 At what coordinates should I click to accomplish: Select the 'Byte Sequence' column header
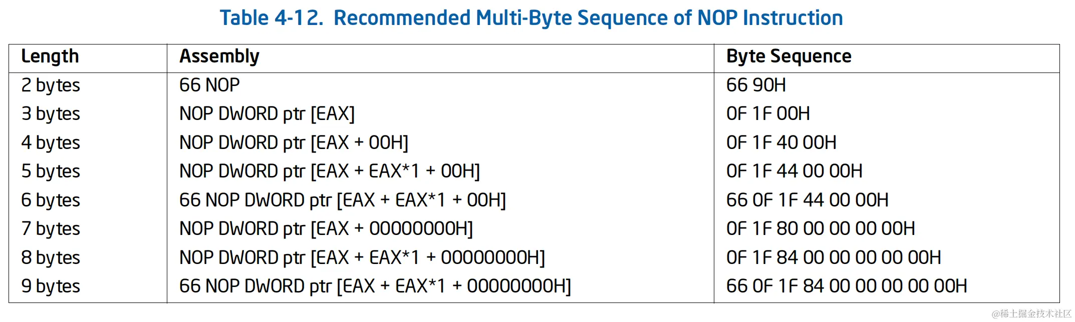788,56
